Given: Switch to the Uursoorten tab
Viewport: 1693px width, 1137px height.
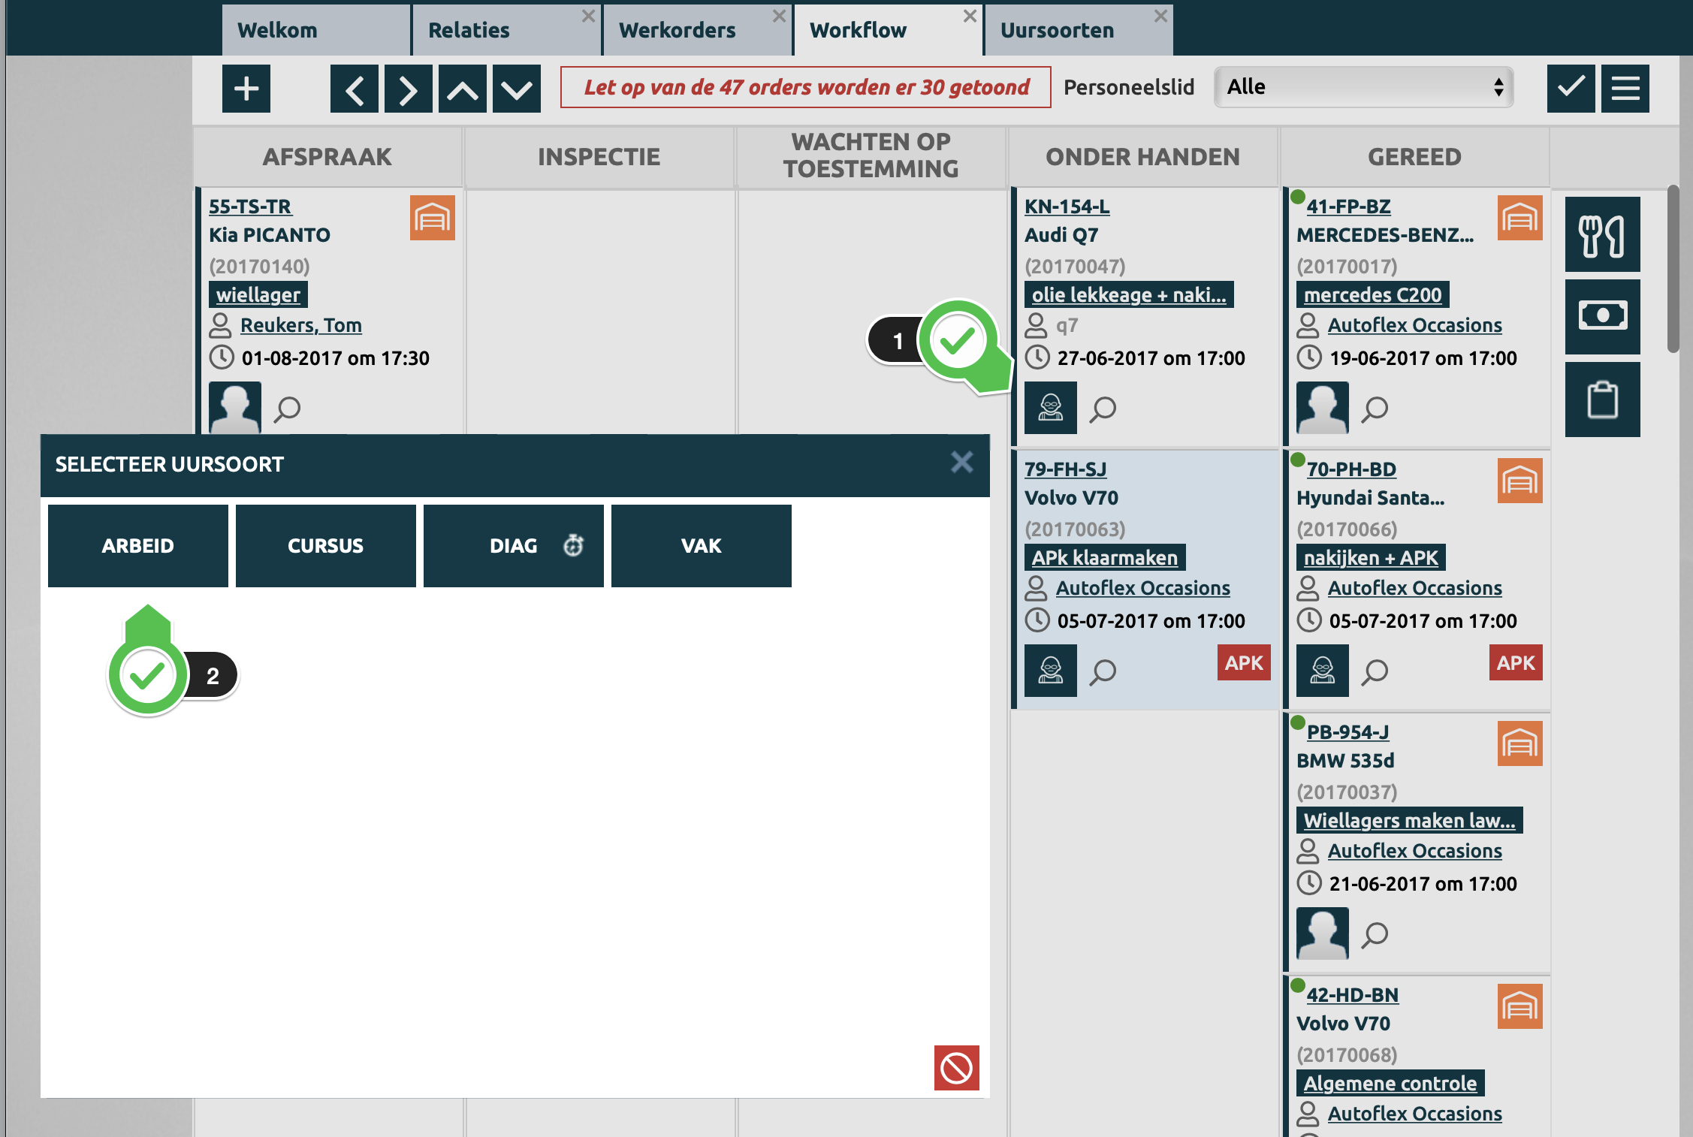Looking at the screenshot, I should [x=1058, y=31].
